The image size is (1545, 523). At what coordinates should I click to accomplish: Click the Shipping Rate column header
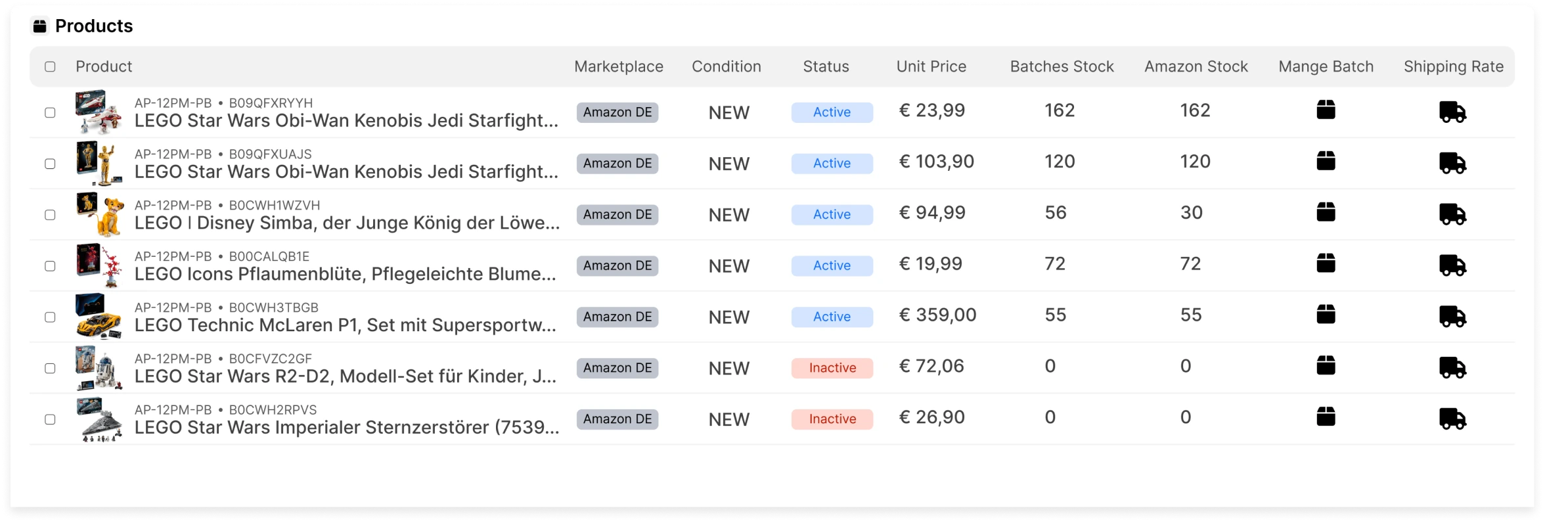tap(1454, 67)
